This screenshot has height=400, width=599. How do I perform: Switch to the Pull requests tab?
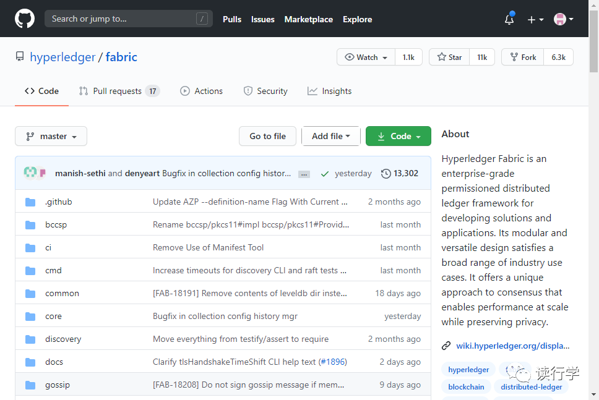(119, 91)
